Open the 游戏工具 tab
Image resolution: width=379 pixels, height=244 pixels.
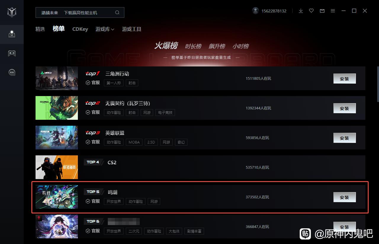click(x=132, y=29)
